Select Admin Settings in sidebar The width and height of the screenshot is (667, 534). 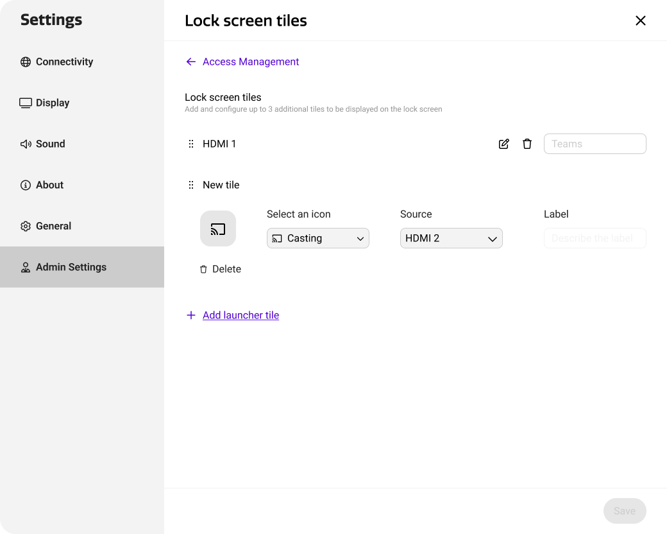tap(71, 267)
